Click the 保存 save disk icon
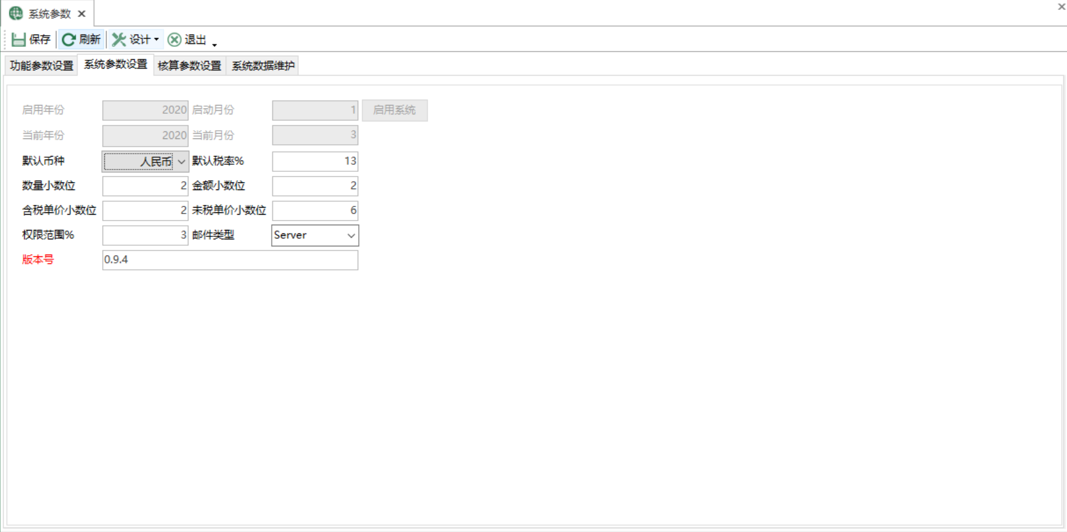The width and height of the screenshot is (1067, 532). click(18, 39)
